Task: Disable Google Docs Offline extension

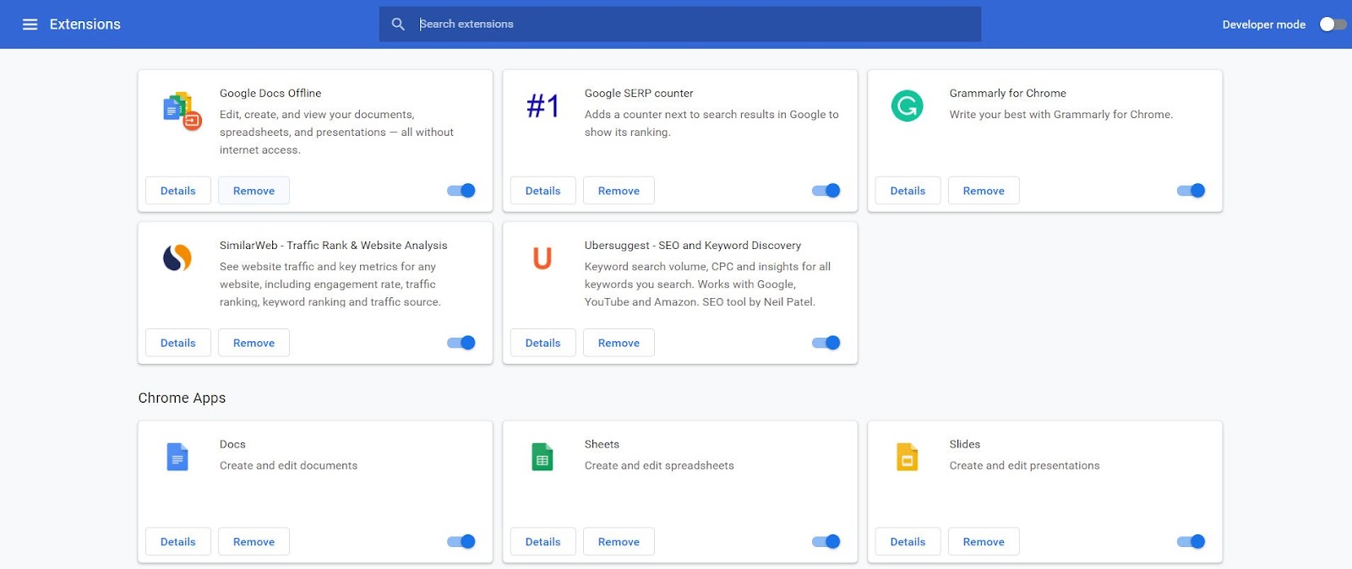Action: point(461,191)
